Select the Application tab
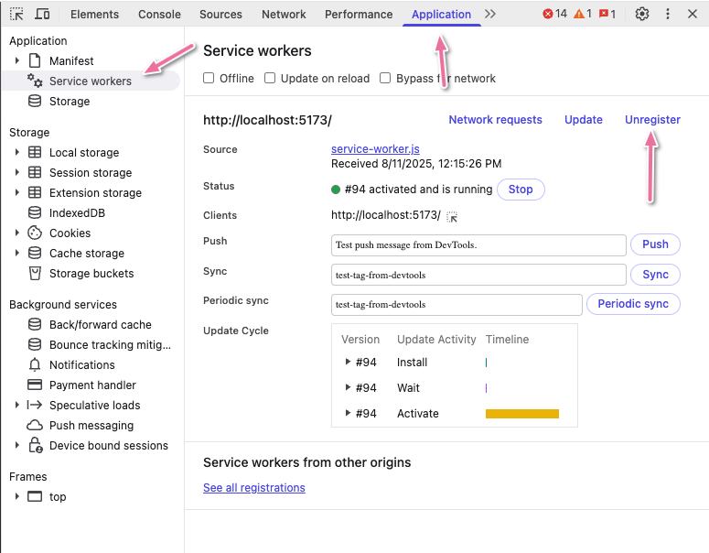 441,14
